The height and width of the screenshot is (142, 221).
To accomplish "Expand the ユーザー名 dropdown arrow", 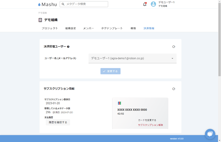I will tap(172, 58).
